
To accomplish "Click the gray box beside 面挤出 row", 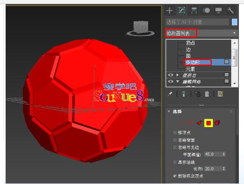I will coord(227,75).
